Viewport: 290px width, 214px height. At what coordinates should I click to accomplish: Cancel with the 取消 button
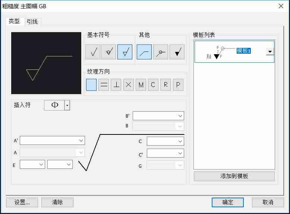(x=268, y=202)
